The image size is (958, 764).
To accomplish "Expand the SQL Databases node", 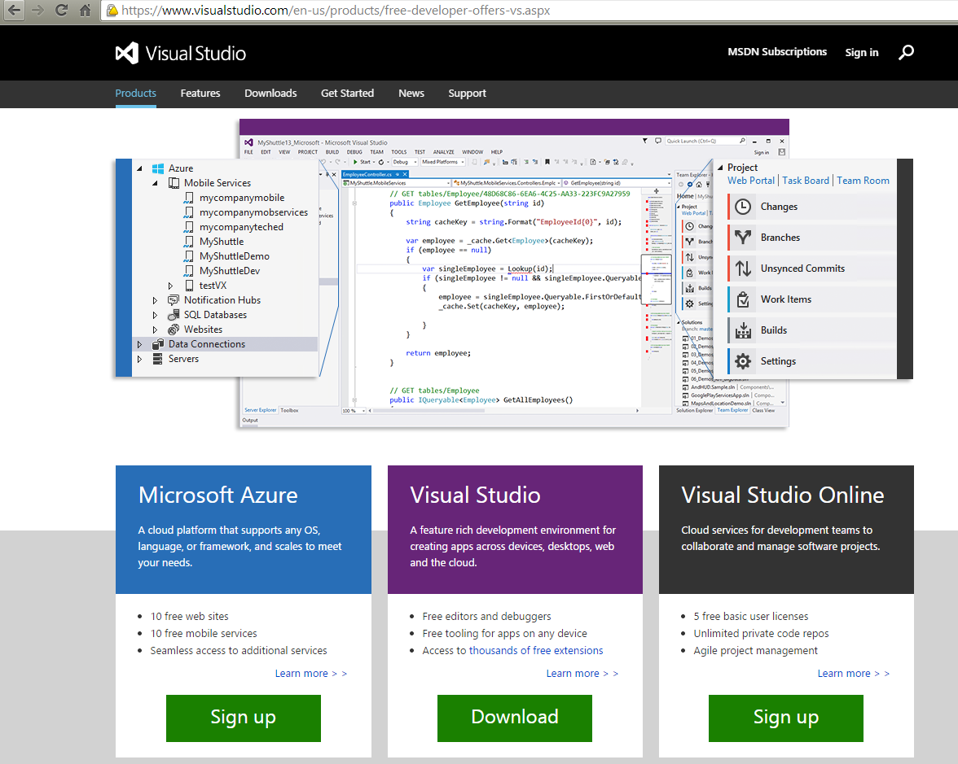I will pos(155,315).
